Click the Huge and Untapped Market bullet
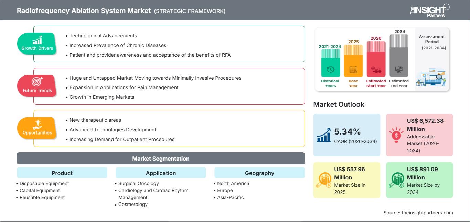 [x=155, y=78]
